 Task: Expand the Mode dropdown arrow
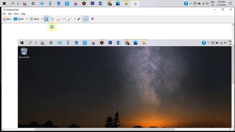26,19
